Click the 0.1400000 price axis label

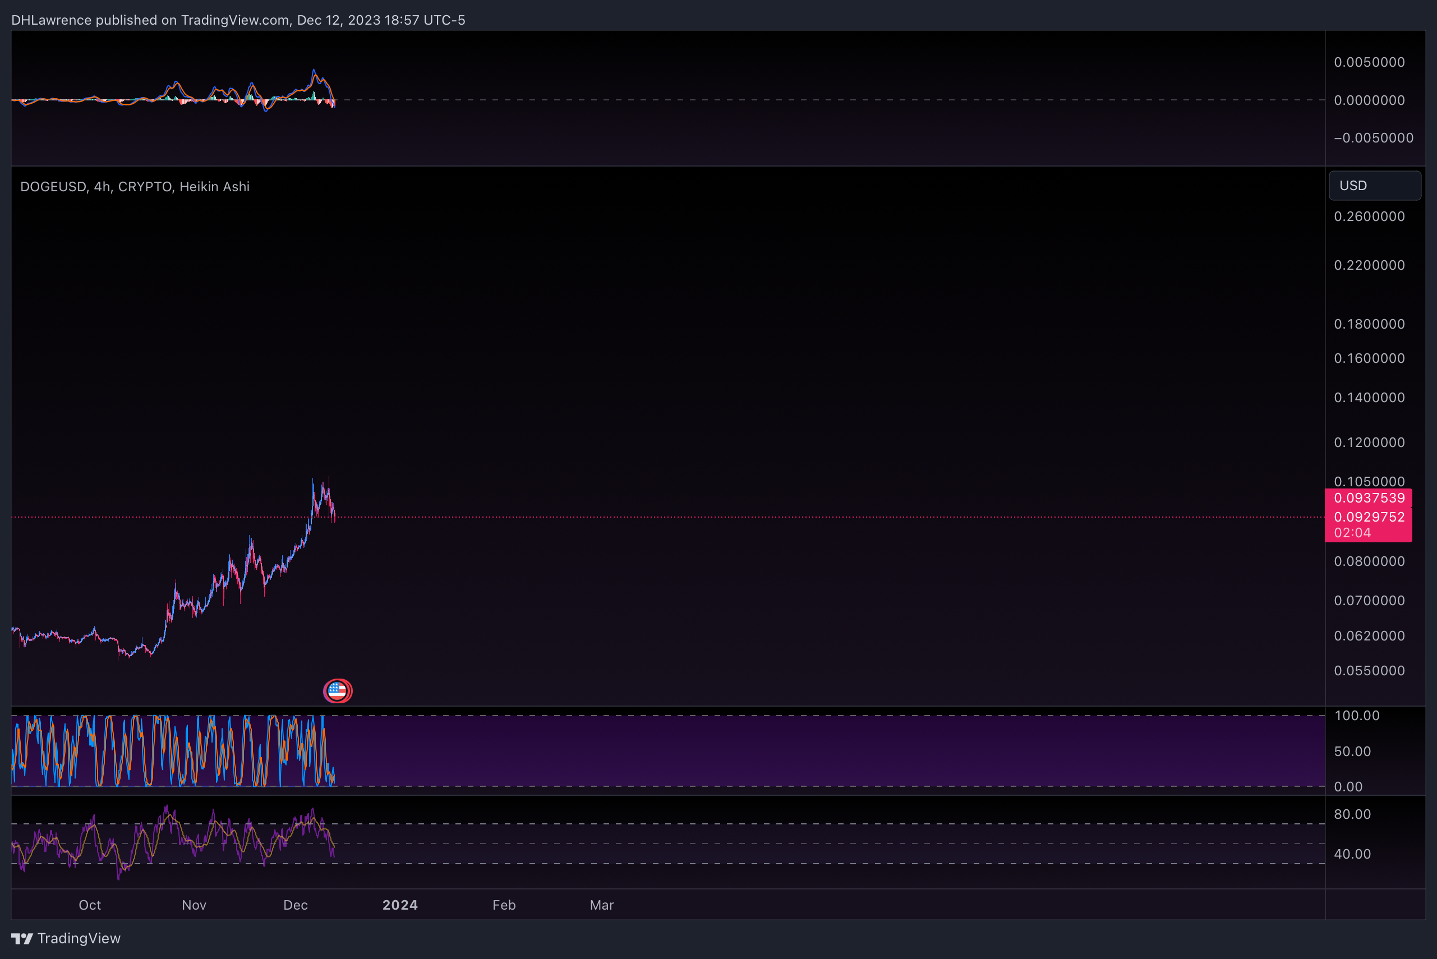(x=1369, y=398)
